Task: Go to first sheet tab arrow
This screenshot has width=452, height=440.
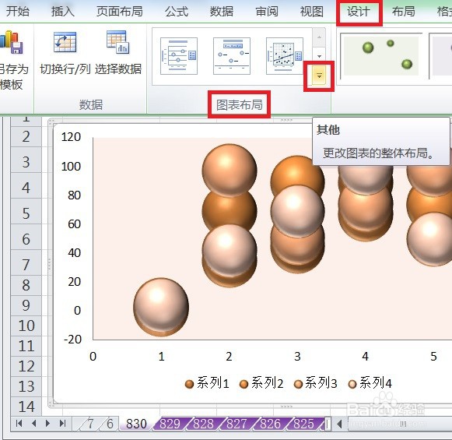Action: (x=19, y=424)
